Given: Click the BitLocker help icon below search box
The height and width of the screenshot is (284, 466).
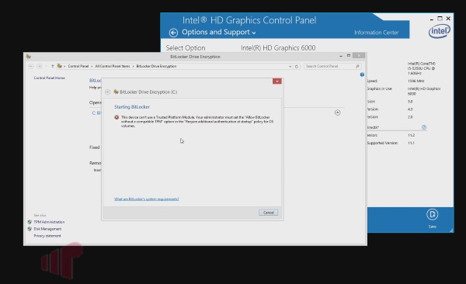Looking at the screenshot, I should coord(362,74).
